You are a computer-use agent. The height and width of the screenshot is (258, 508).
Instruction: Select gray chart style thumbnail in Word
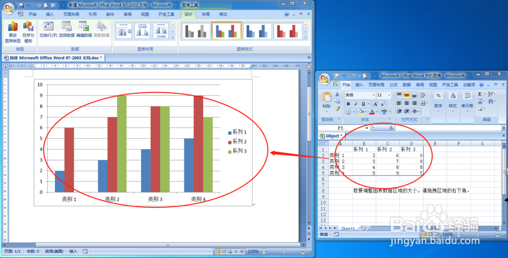(195, 31)
